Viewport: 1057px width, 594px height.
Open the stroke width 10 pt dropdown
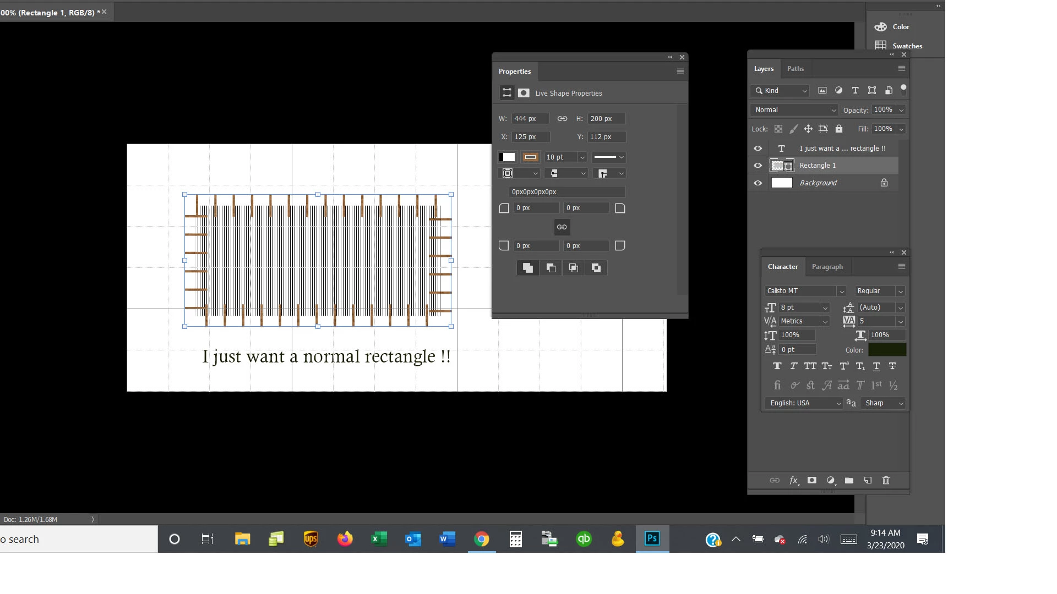[582, 157]
